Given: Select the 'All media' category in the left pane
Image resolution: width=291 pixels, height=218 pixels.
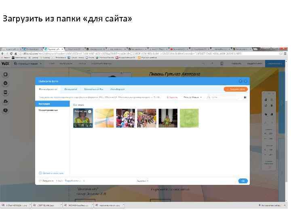Looking at the screenshot, I should [52, 104].
